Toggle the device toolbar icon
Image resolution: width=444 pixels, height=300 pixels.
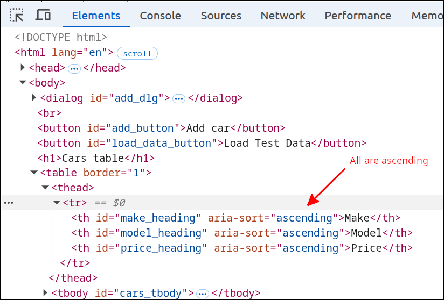point(43,15)
